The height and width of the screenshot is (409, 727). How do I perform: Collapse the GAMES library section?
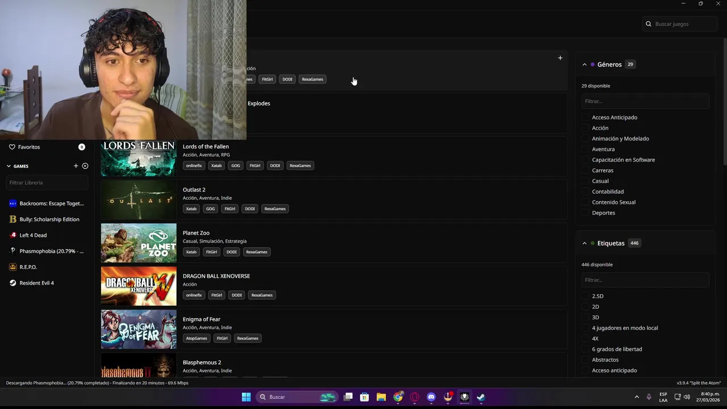point(9,166)
